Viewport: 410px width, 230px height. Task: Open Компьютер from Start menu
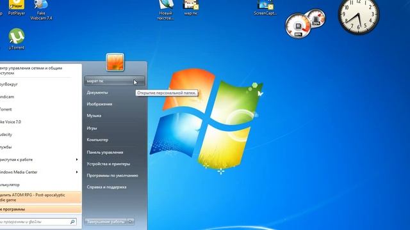tap(115, 140)
